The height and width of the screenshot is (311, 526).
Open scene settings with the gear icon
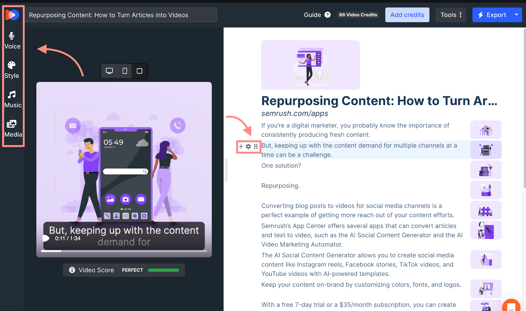click(x=249, y=147)
